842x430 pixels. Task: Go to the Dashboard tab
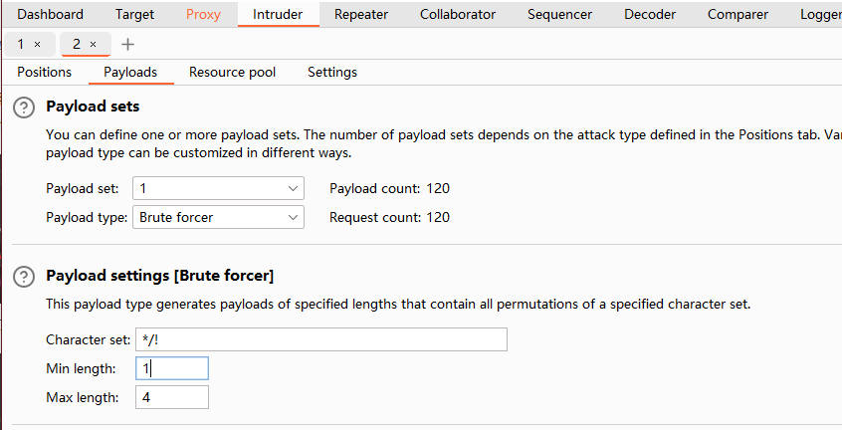point(51,14)
